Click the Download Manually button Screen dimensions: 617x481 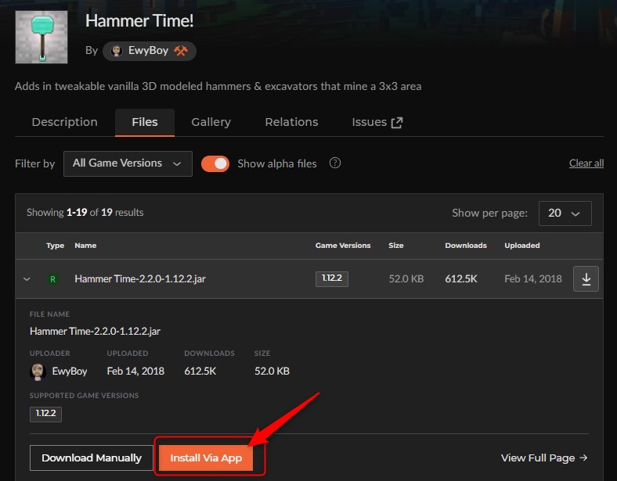92,458
